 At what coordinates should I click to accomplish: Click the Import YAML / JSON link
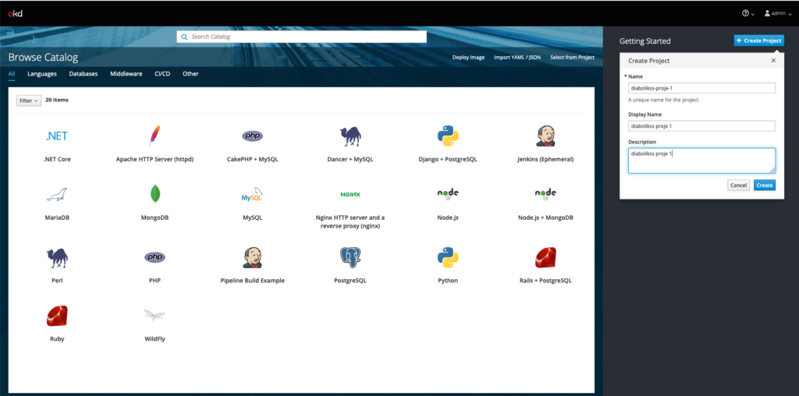pos(517,58)
